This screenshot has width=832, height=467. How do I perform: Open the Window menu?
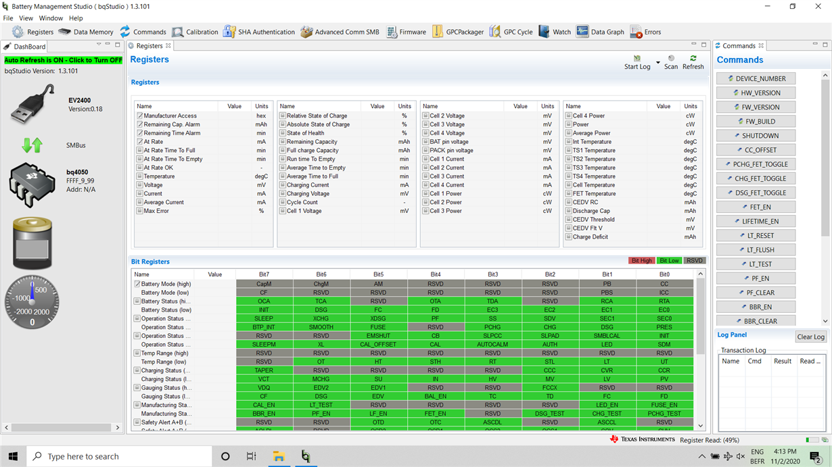pyautogui.click(x=51, y=18)
